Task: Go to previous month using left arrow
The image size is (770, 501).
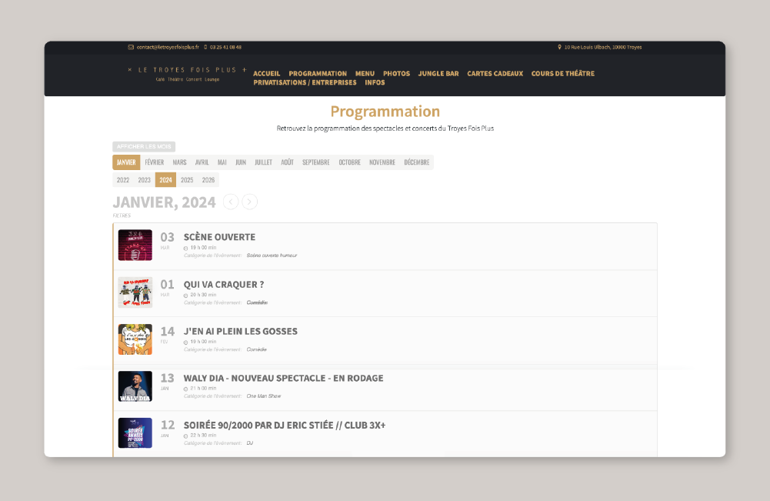Action: coord(231,202)
